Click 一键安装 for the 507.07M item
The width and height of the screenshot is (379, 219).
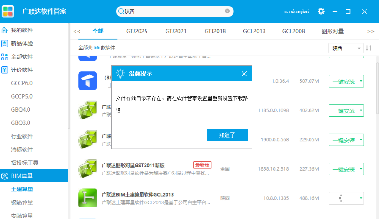pos(343,81)
